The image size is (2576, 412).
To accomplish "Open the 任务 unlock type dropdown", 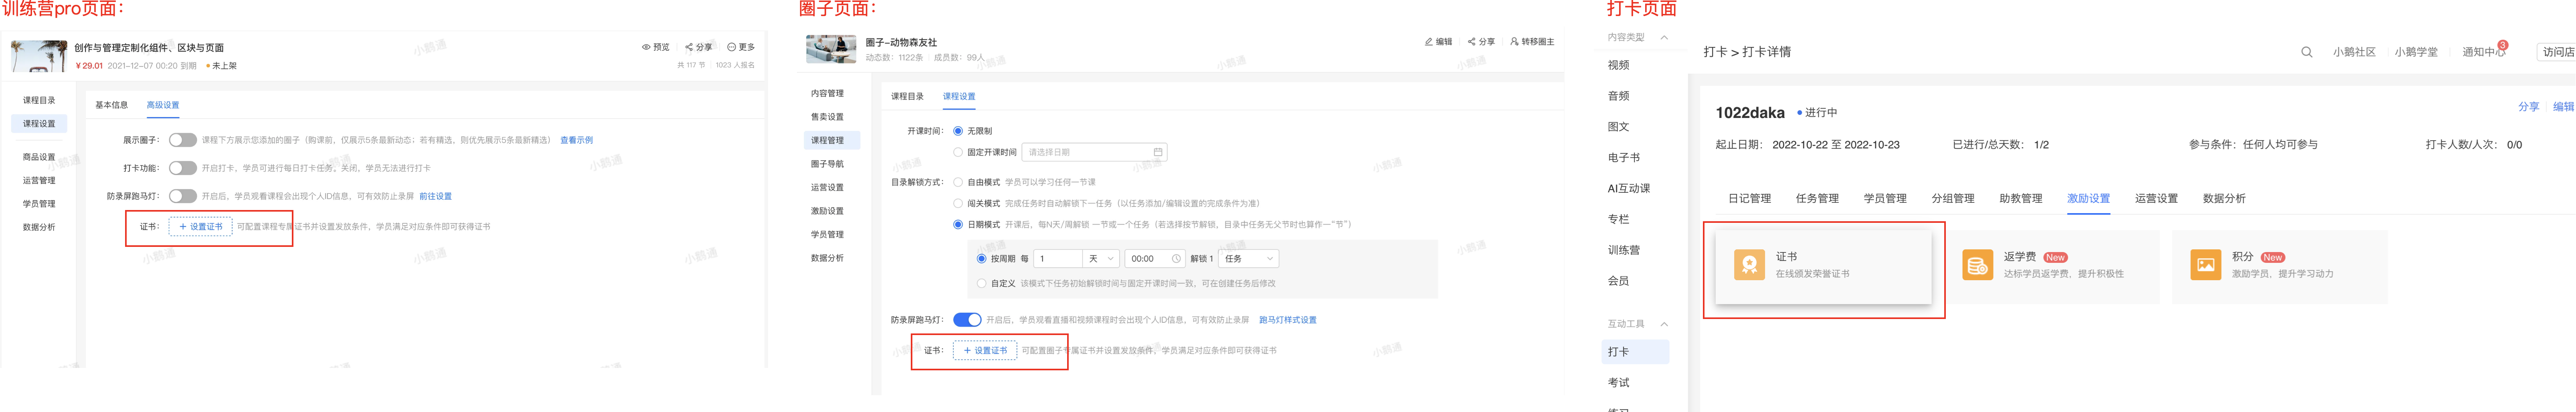I will click(1249, 259).
